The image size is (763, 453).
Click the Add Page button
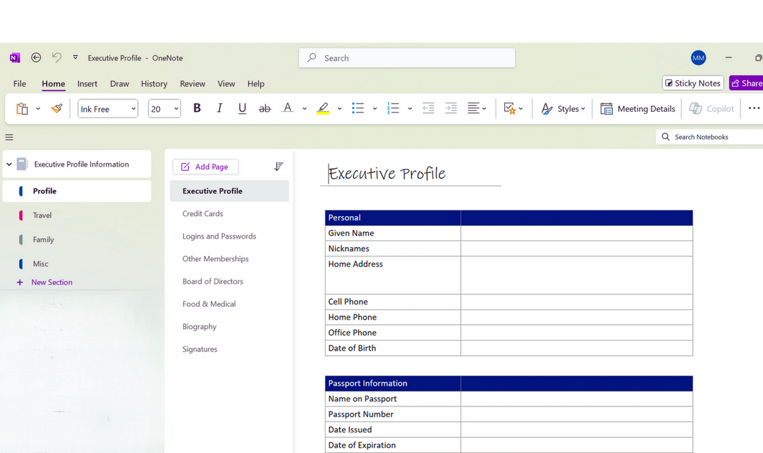(x=205, y=166)
